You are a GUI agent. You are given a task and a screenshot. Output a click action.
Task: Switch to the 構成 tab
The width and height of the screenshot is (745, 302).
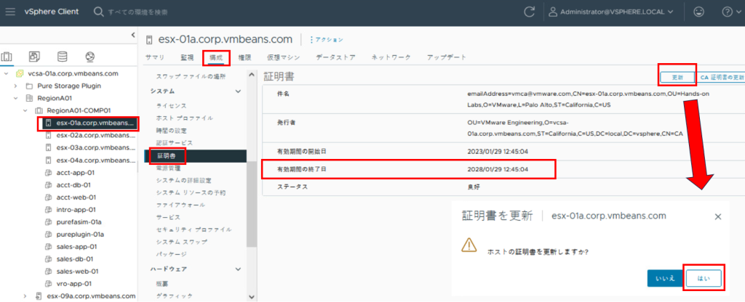click(x=216, y=57)
